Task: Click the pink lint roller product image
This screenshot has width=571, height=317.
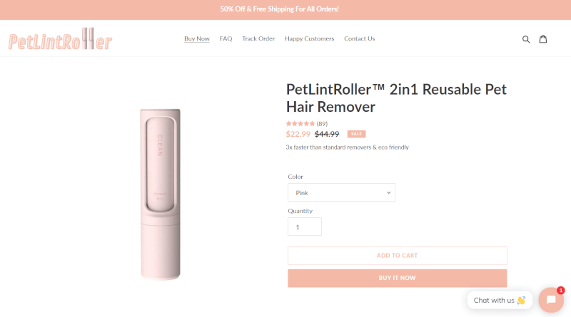Action: (x=160, y=194)
